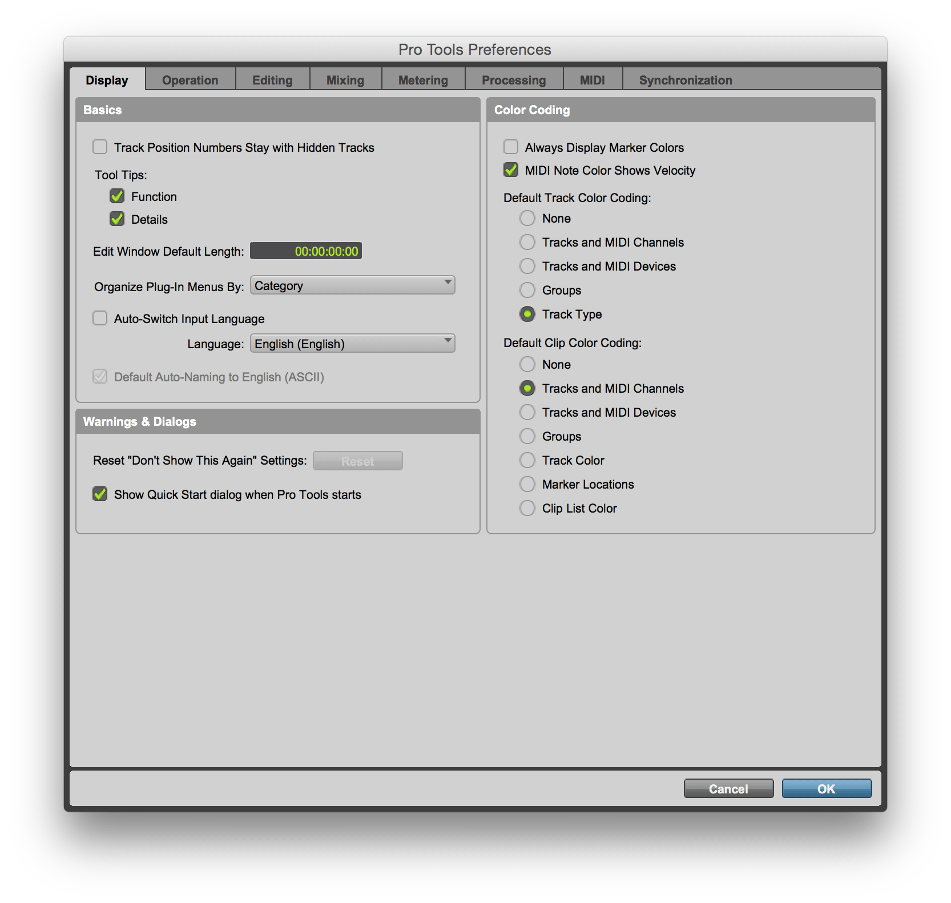Image resolution: width=951 pixels, height=903 pixels.
Task: Switch to the Operation tab
Action: tap(190, 80)
